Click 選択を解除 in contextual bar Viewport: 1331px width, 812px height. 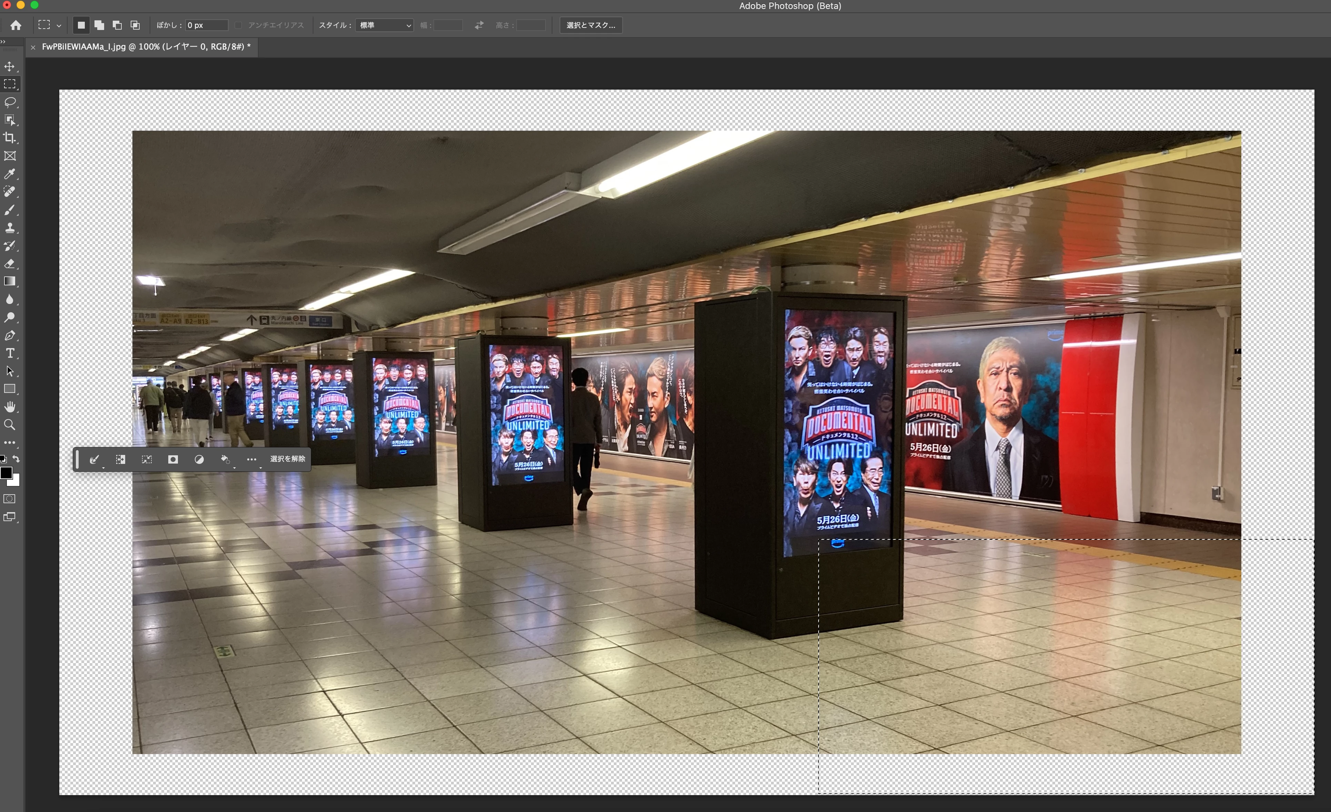(287, 459)
